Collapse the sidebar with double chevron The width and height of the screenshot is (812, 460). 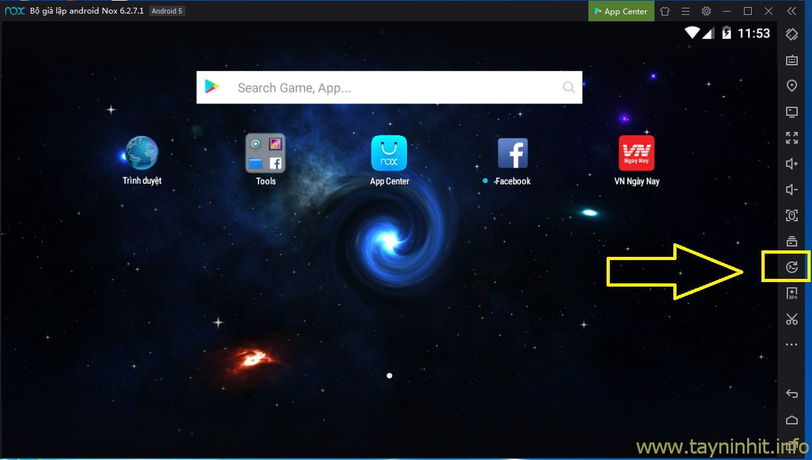point(791,11)
